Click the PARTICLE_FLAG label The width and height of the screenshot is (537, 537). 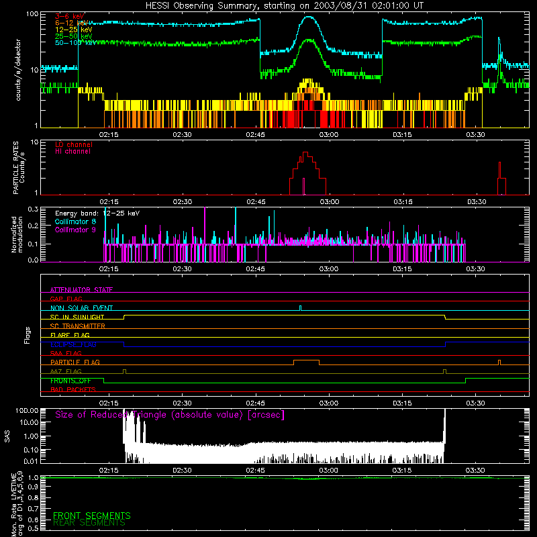(75, 362)
